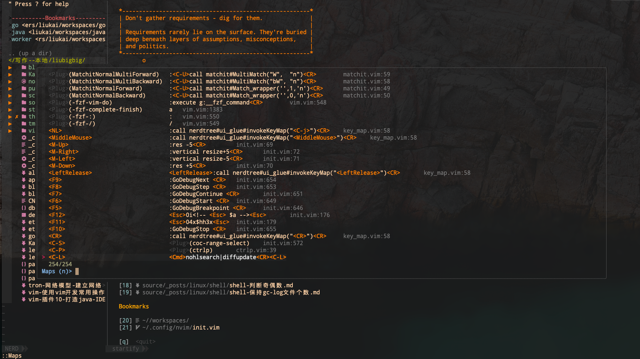Image resolution: width=640 pixels, height=359 pixels.
Task: Expand the th directory arrow
Action: point(10,117)
